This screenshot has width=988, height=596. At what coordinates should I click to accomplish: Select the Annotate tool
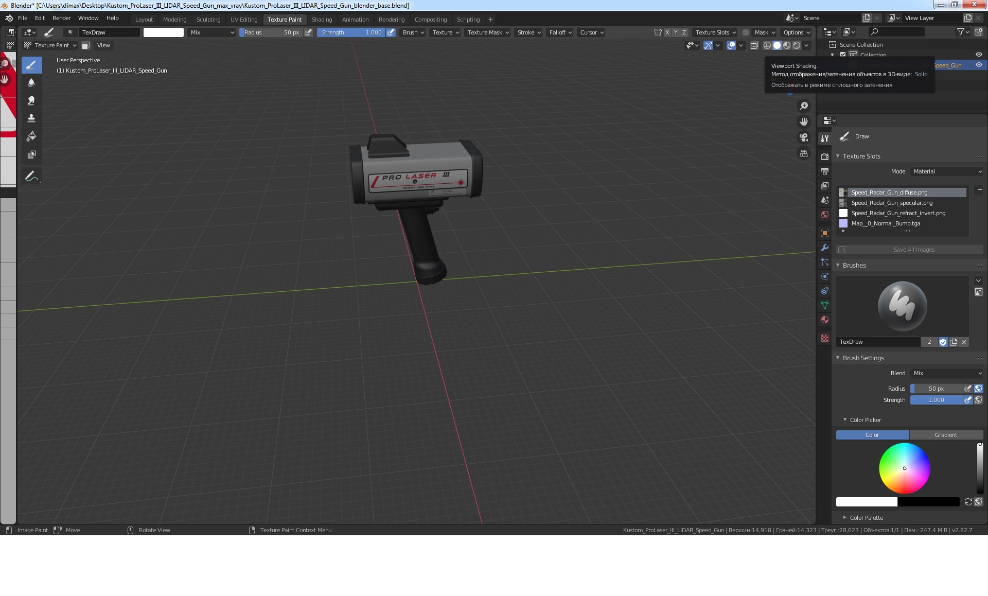pyautogui.click(x=31, y=176)
